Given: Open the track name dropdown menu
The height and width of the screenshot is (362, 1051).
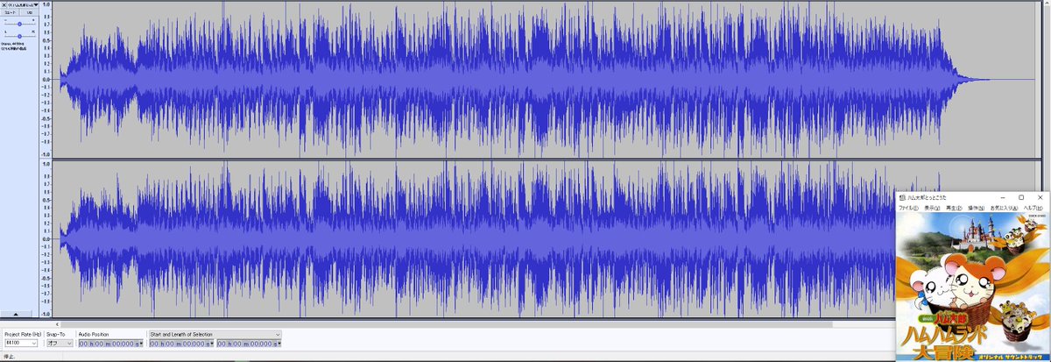Looking at the screenshot, I should click(x=22, y=4).
